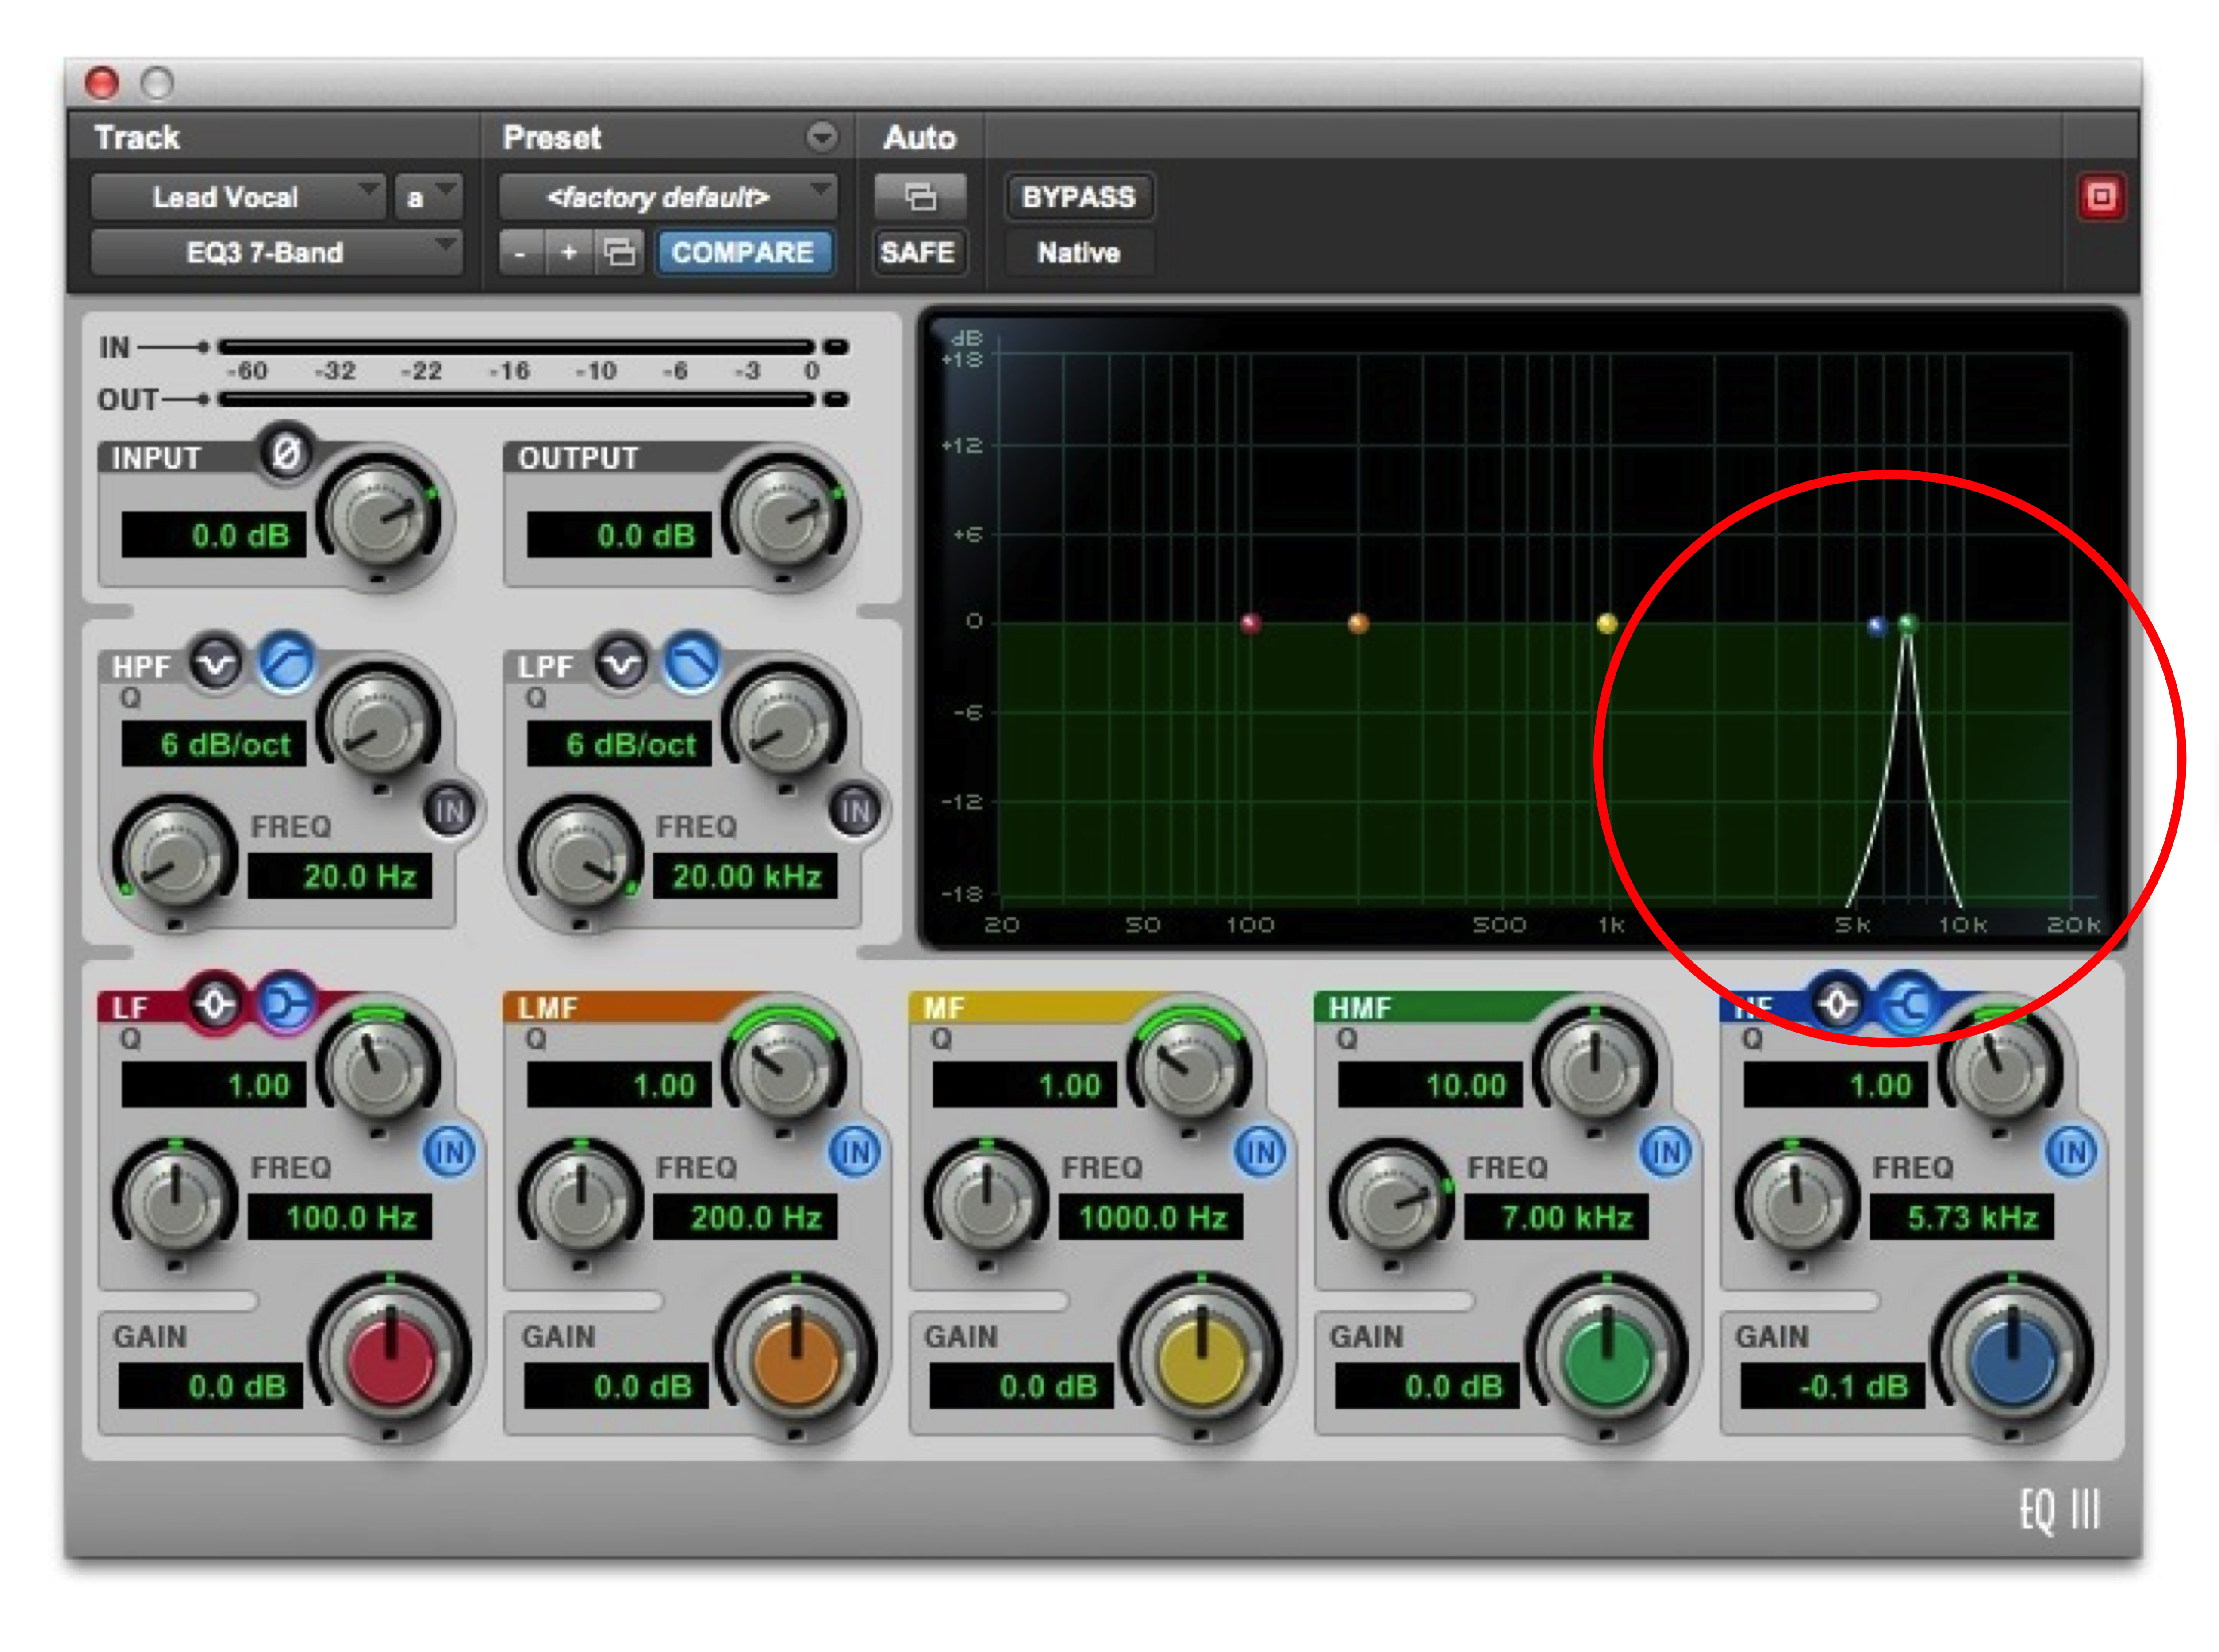Viewport: 2219px width, 1652px height.
Task: Toggle the input phase invert button
Action: (286, 454)
